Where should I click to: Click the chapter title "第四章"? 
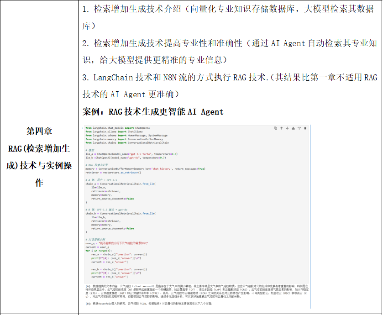[39, 131]
